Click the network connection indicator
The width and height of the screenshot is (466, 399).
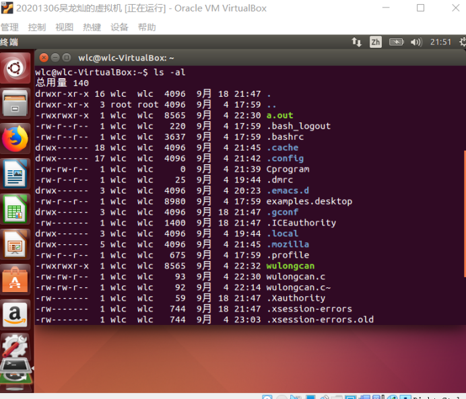pyautogui.click(x=357, y=42)
